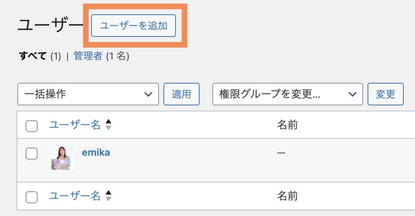Viewport: 415px width, 216px height.
Task: Click the 名前 label in table footer
Action: (x=287, y=196)
